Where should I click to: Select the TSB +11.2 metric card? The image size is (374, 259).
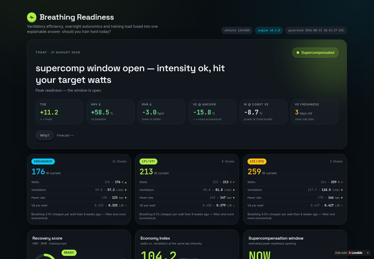59,112
